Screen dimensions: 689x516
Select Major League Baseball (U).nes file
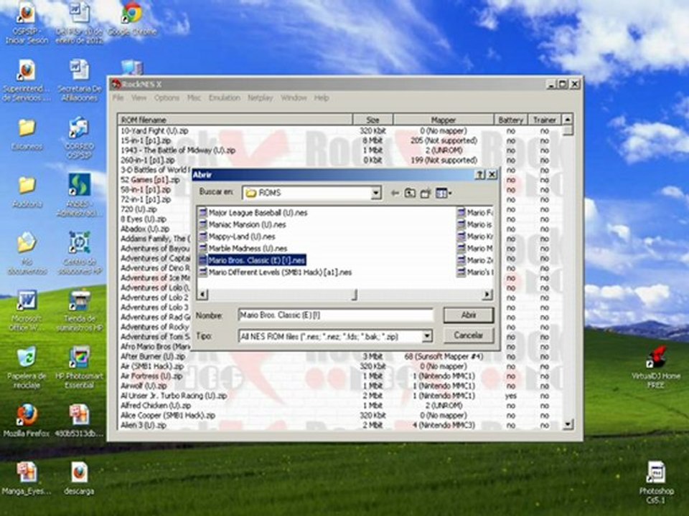point(253,213)
